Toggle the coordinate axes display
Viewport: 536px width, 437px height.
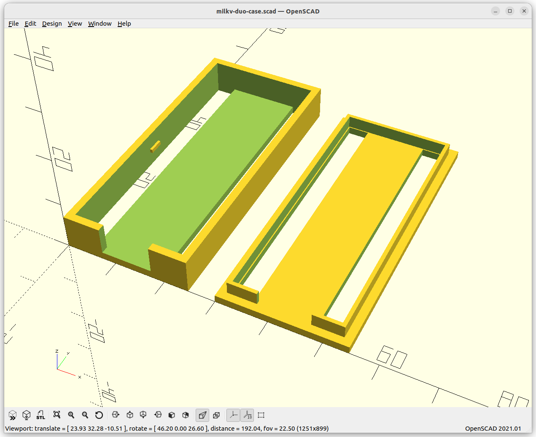[x=233, y=415]
